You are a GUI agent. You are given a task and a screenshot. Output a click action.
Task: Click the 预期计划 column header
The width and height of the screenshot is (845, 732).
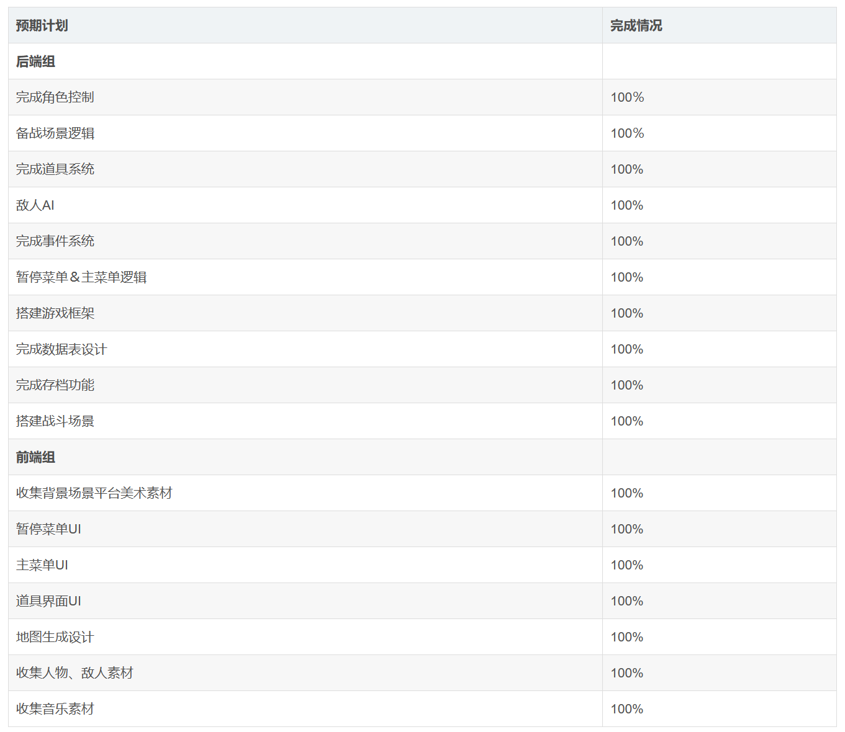pos(42,25)
